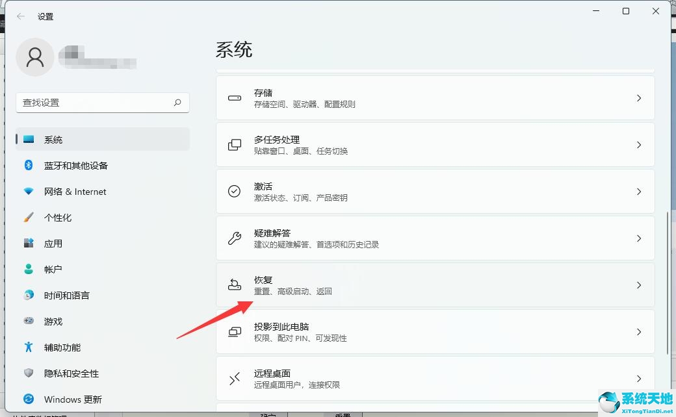Select the 游戏 Xbox icon

pyautogui.click(x=27, y=321)
